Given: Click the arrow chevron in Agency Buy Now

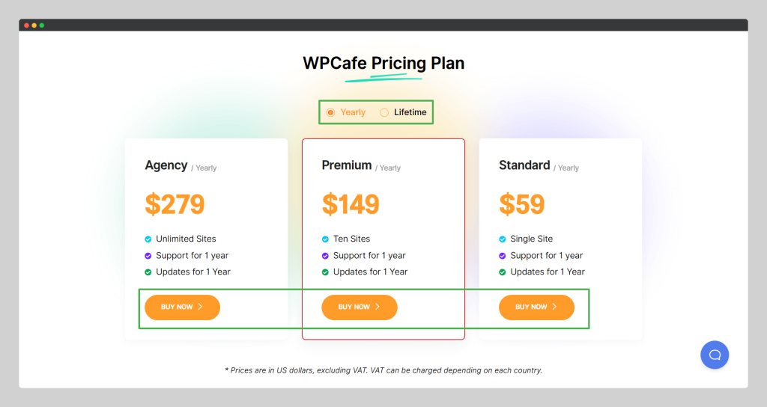Looking at the screenshot, I should (200, 307).
